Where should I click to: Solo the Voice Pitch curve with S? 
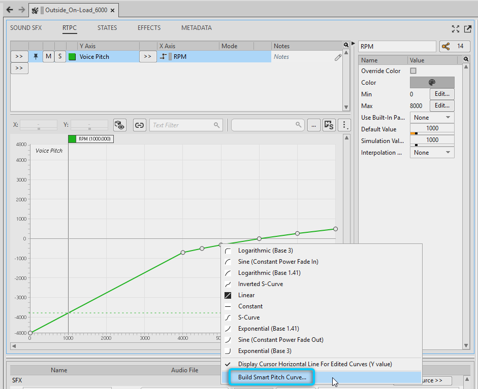tap(60, 57)
